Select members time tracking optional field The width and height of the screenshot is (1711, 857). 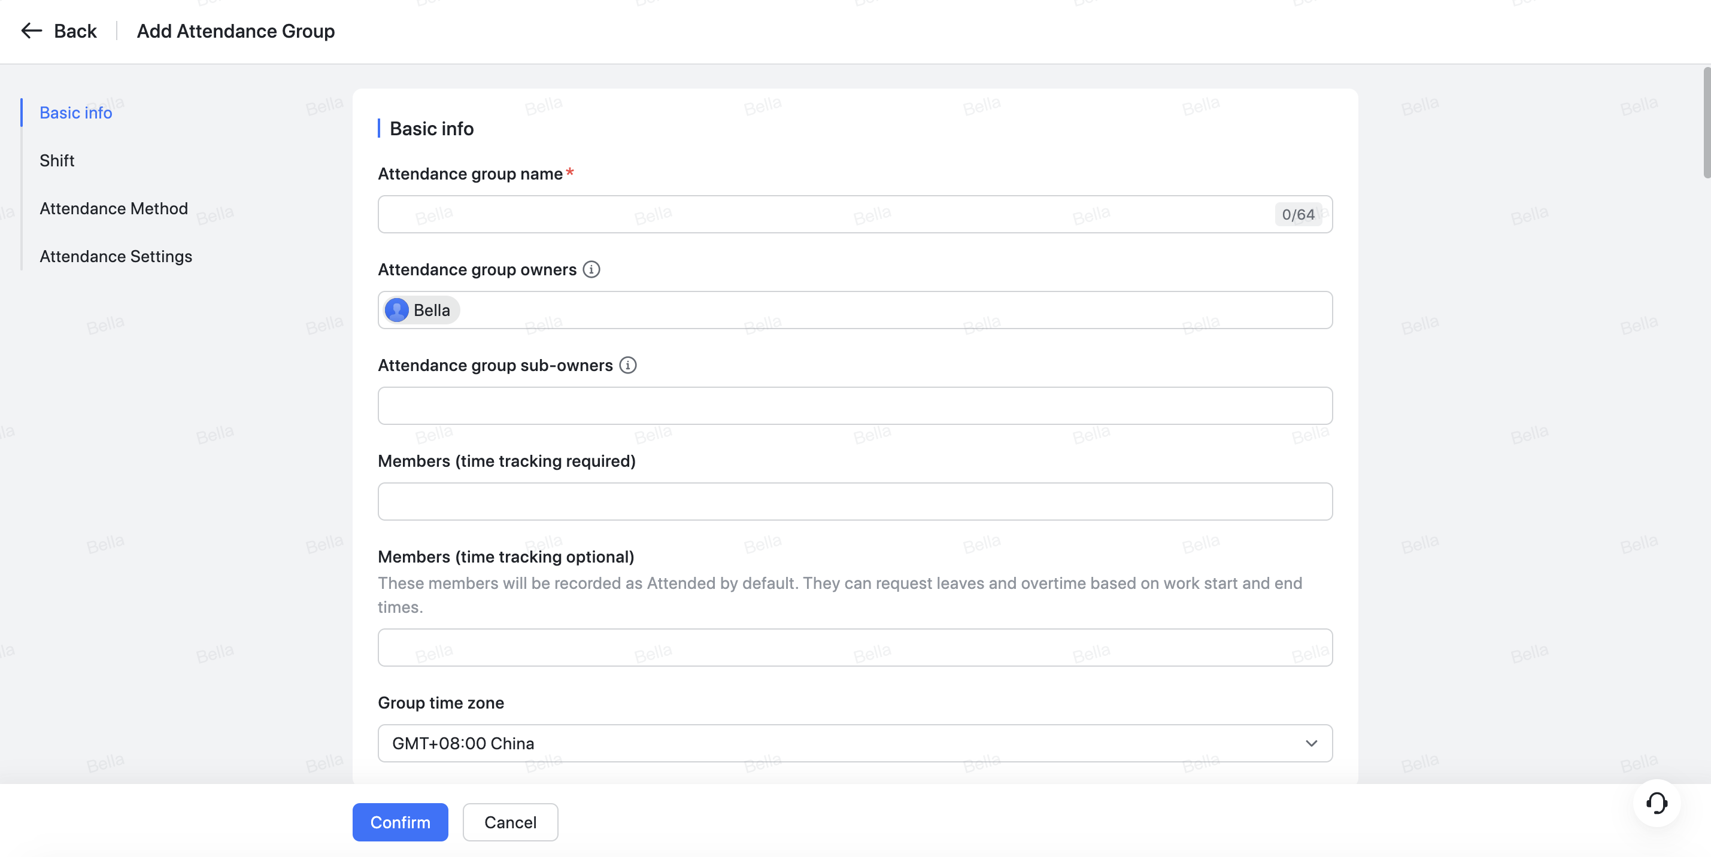tap(854, 647)
